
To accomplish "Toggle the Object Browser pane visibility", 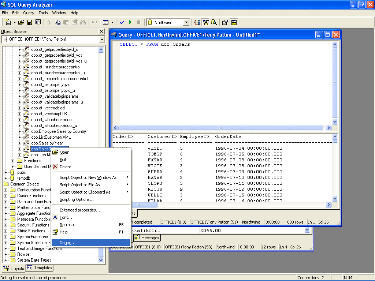I will pyautogui.click(x=205, y=22).
